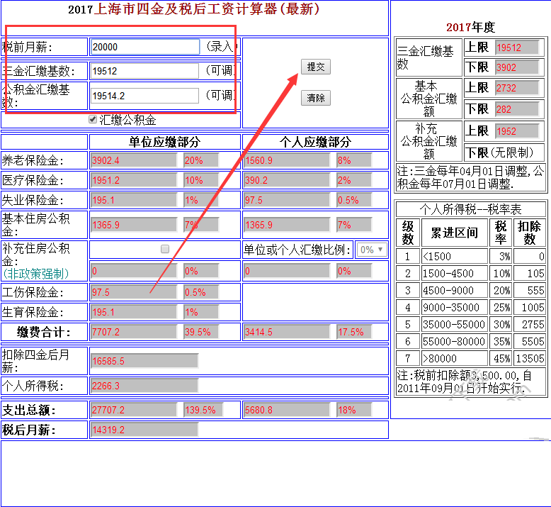Select the 基本公积金汇缴额 上限 value 2732
The image size is (551, 507).
coord(517,88)
